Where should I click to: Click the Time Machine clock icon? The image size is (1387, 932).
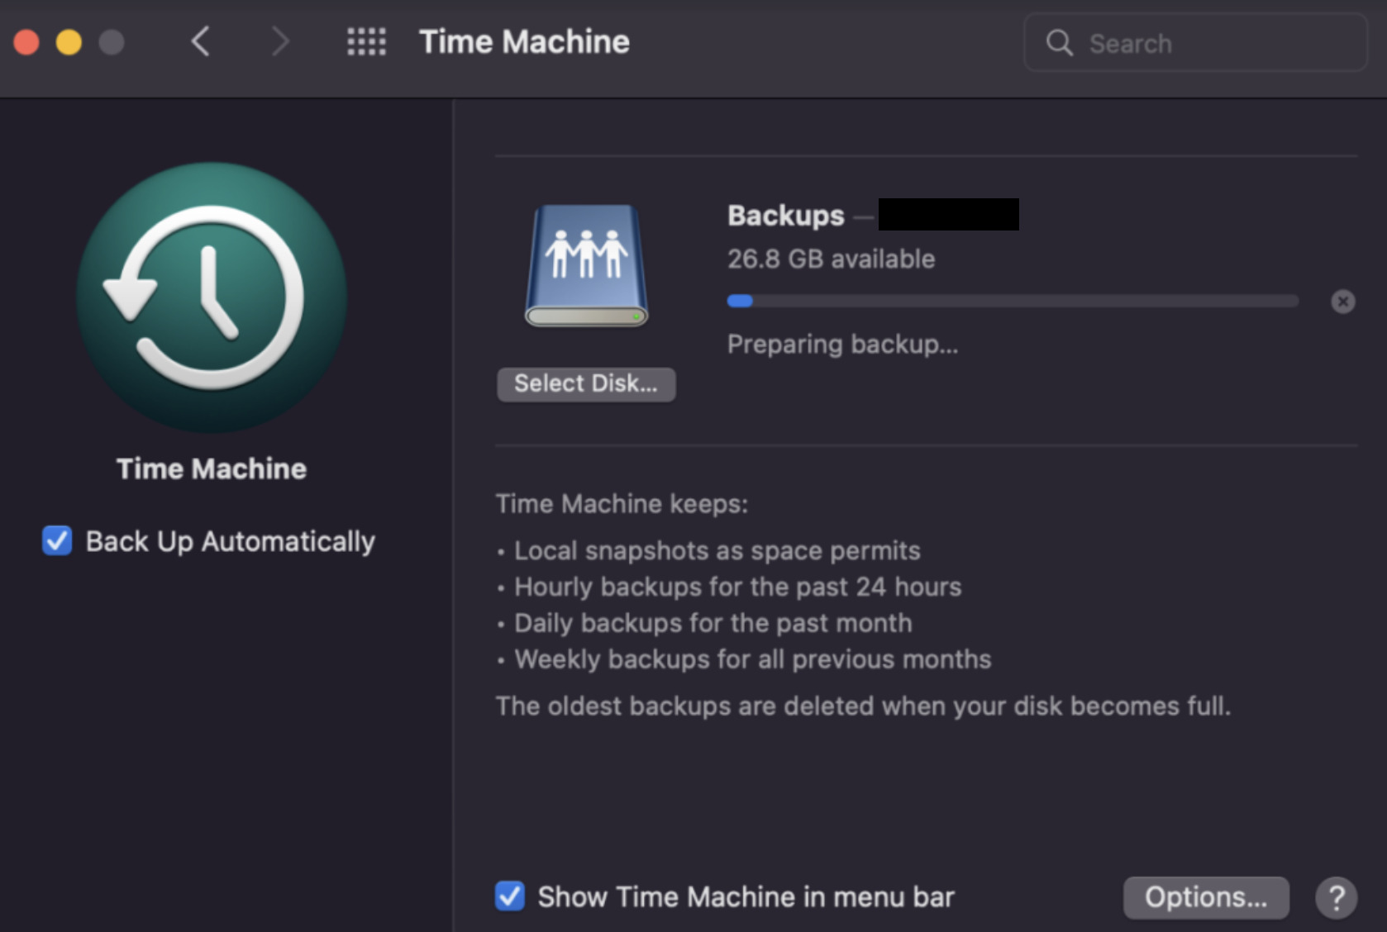coord(211,297)
